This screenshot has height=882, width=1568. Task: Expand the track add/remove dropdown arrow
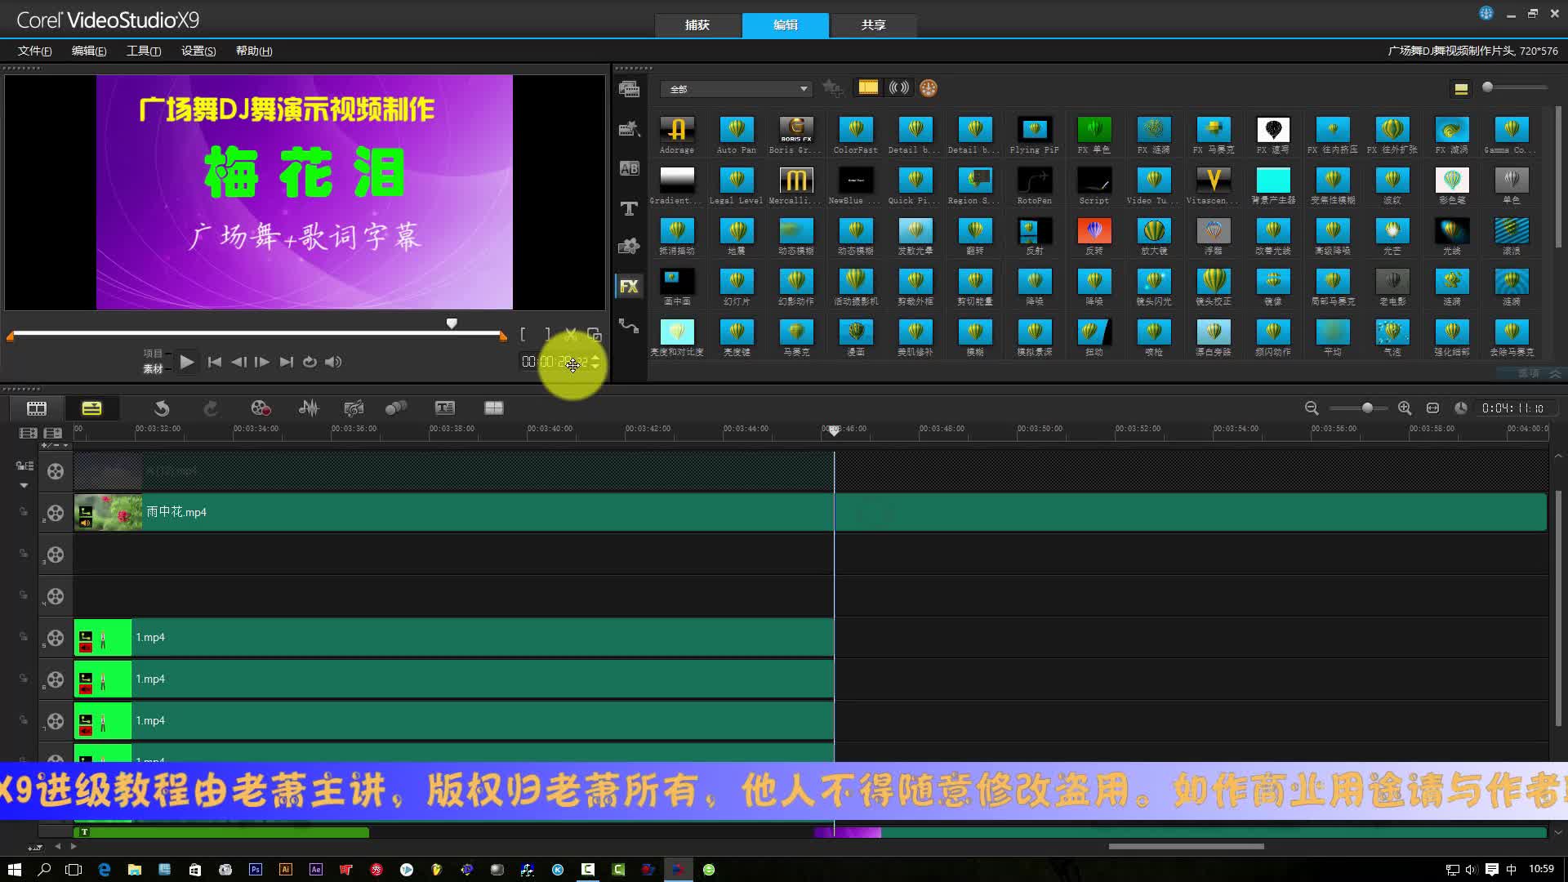[x=65, y=446]
